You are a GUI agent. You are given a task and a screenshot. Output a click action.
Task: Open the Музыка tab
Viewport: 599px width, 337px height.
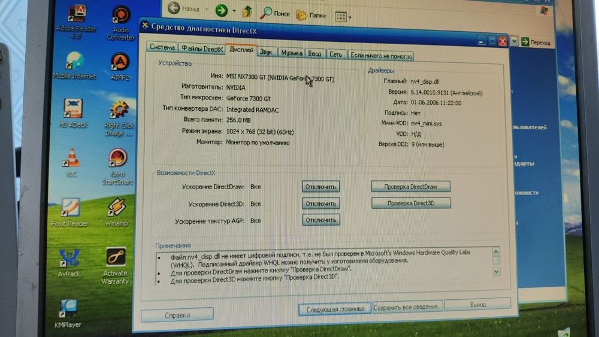click(x=292, y=53)
